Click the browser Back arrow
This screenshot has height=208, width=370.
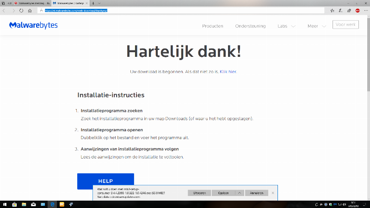pyautogui.click(x=4, y=11)
